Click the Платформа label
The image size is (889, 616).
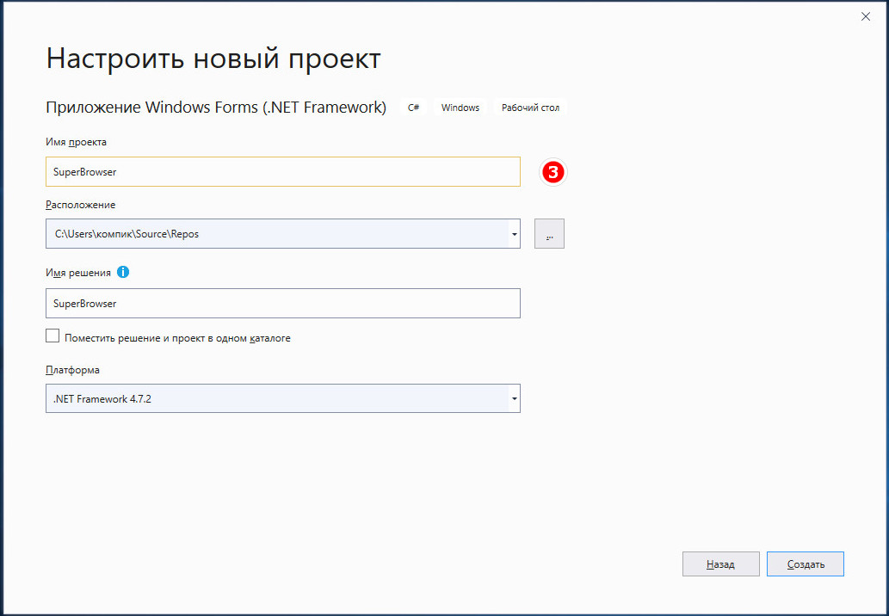point(72,370)
